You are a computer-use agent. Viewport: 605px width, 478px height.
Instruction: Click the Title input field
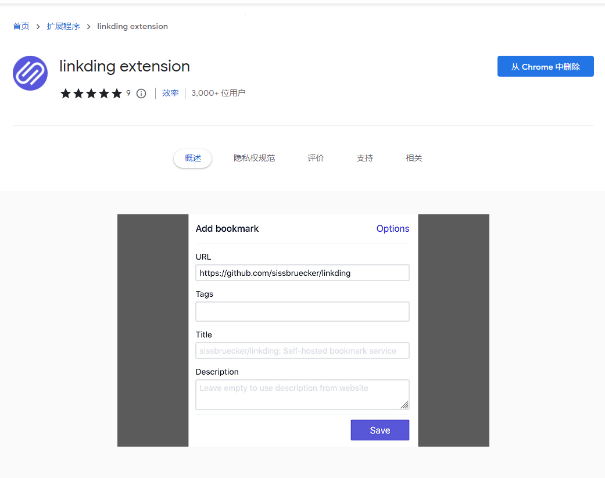click(x=302, y=351)
